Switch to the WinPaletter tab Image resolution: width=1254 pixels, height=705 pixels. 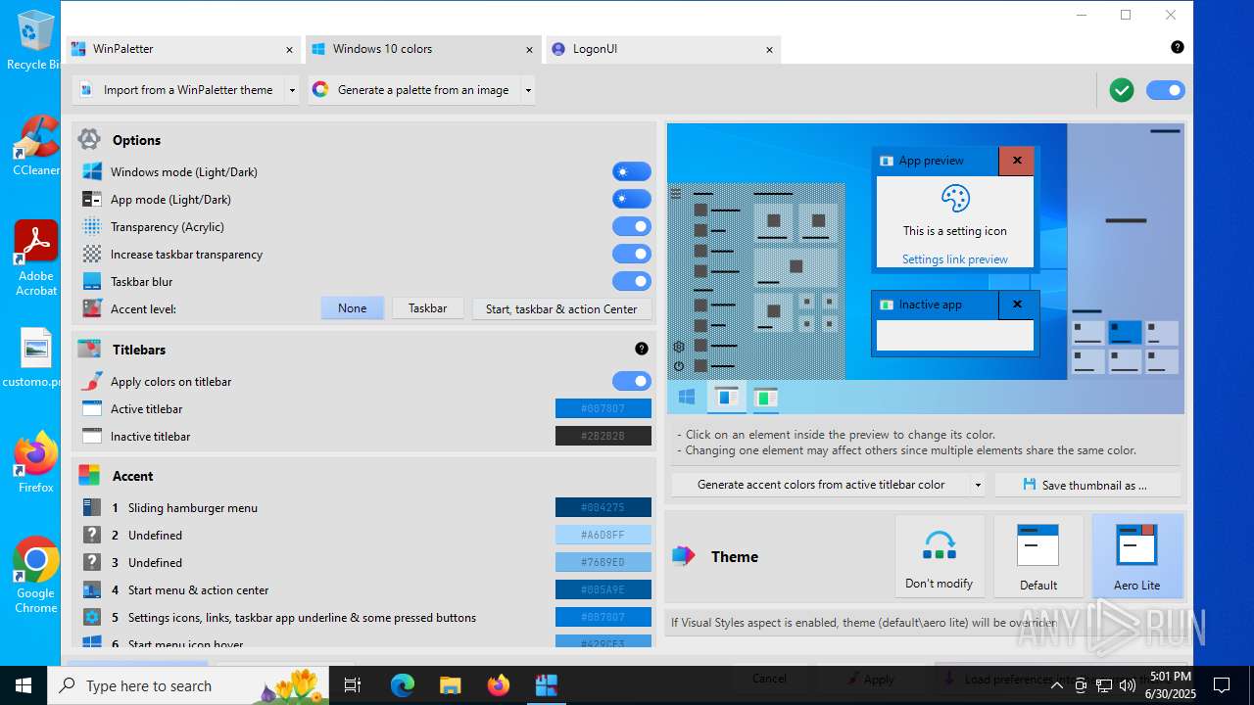[x=184, y=49]
